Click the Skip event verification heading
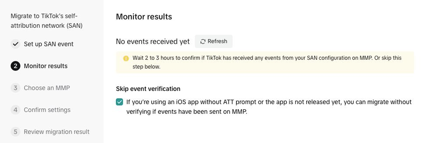The image size is (422, 143). point(148,89)
